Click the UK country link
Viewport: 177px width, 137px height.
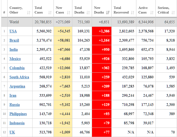(12, 132)
